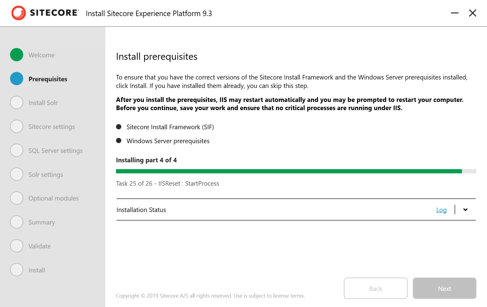Click the Windows Server prerequisites status bullet
This screenshot has width=487, height=307.
pos(119,140)
